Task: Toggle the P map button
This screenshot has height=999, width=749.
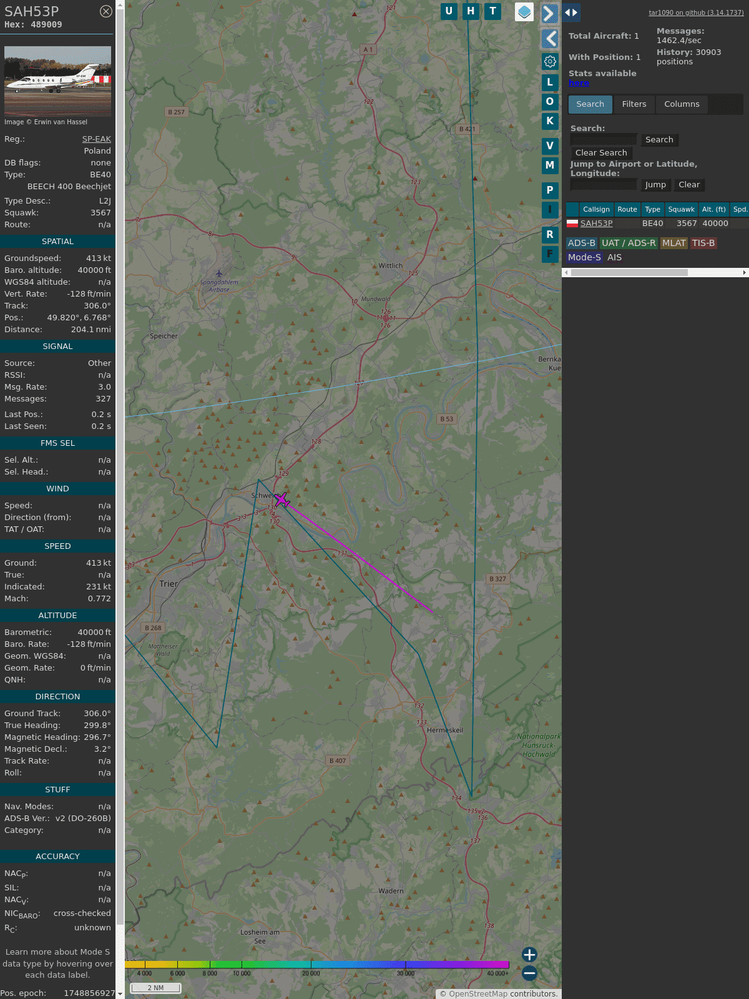Action: 550,190
